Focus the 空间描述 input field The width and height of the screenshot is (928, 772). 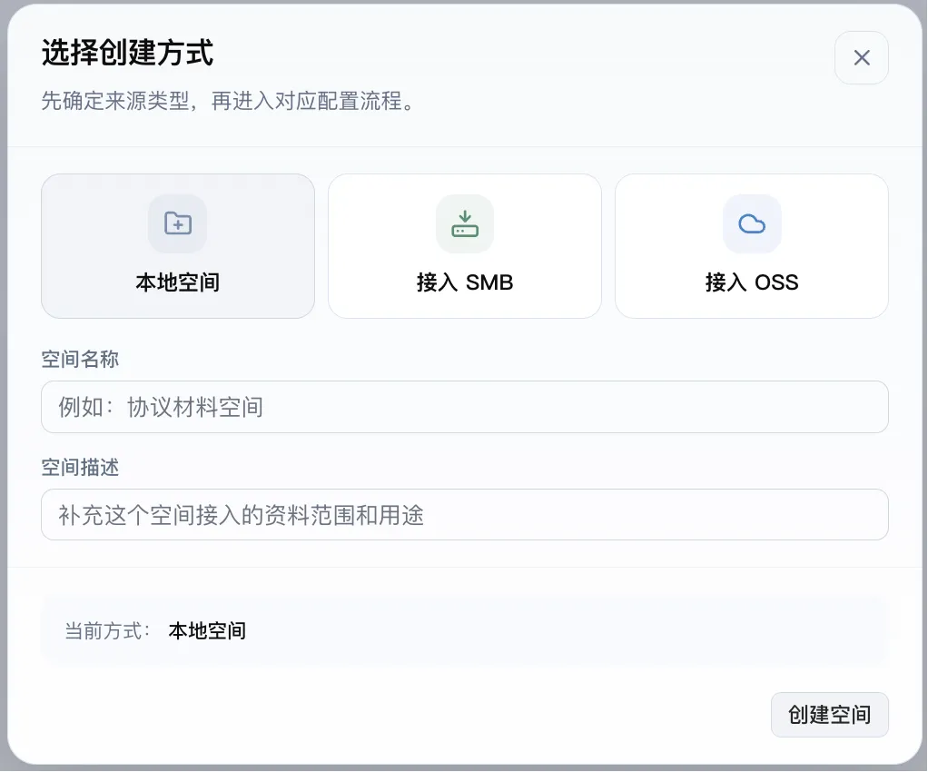(465, 514)
